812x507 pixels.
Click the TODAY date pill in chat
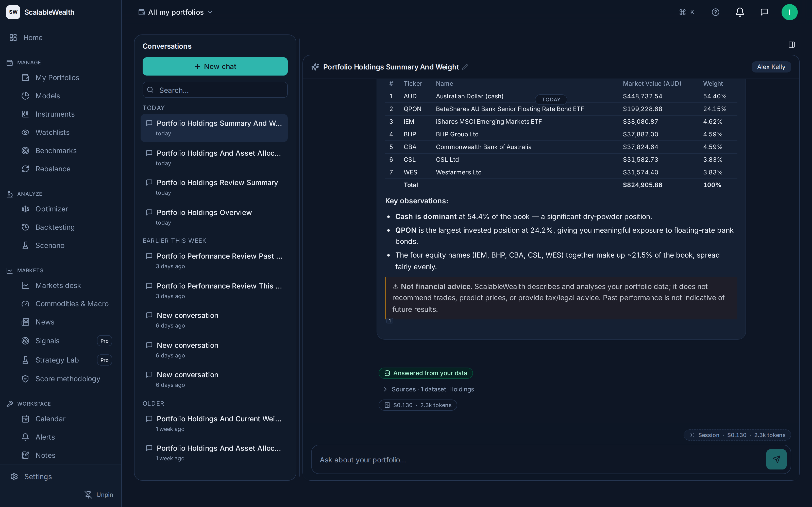(x=551, y=100)
